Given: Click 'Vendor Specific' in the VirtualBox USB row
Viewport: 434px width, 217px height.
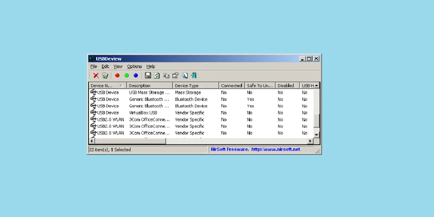Looking at the screenshot, I should click(189, 113).
